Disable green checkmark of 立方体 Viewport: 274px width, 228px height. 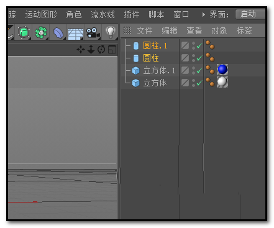(x=199, y=83)
